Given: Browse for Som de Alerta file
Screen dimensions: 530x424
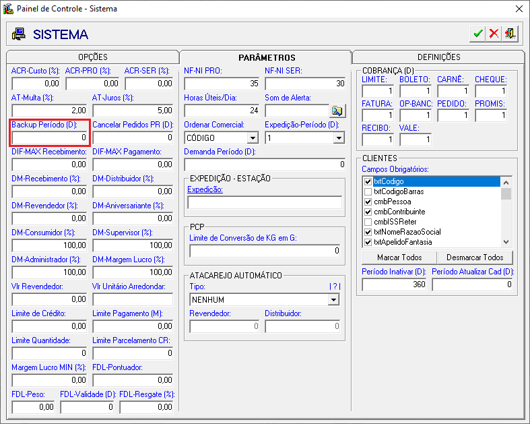Looking at the screenshot, I should (337, 111).
